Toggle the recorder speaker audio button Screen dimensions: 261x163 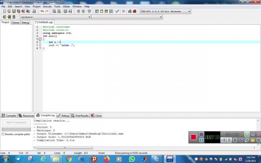tap(223, 140)
